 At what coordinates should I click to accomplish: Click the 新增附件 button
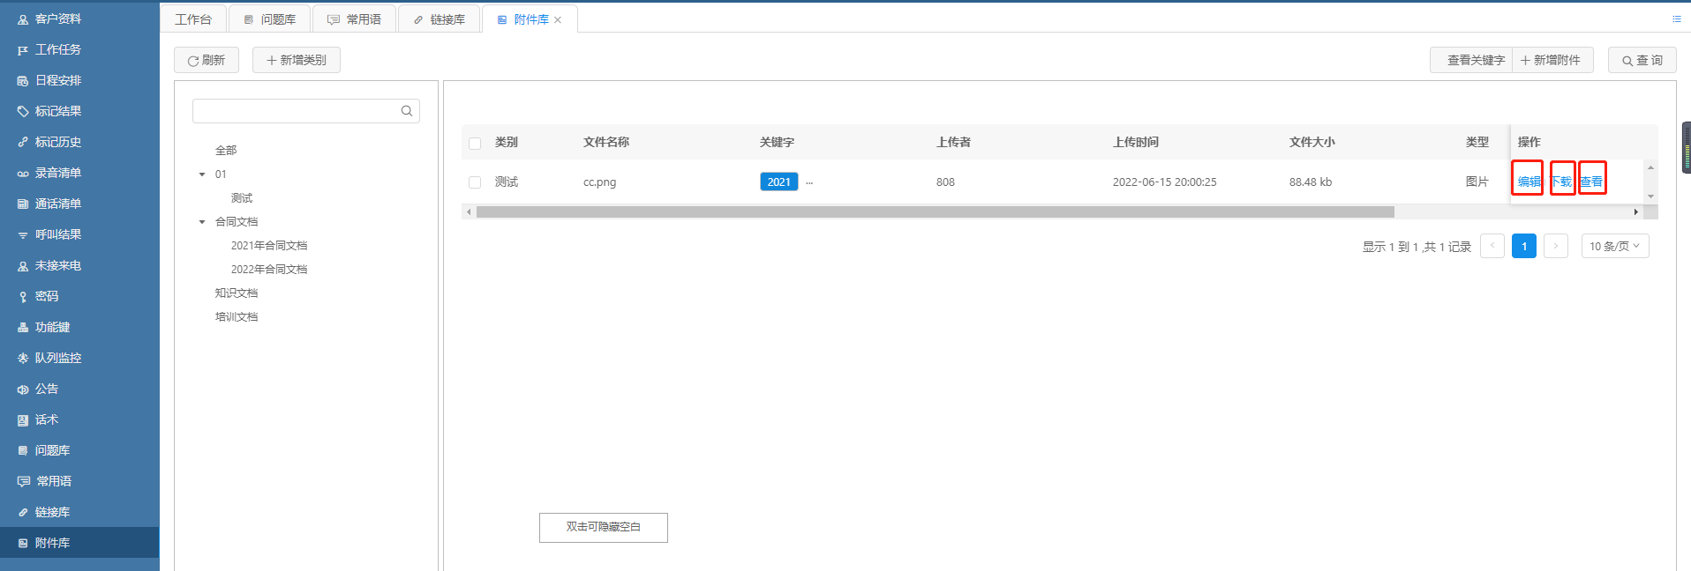(1551, 60)
